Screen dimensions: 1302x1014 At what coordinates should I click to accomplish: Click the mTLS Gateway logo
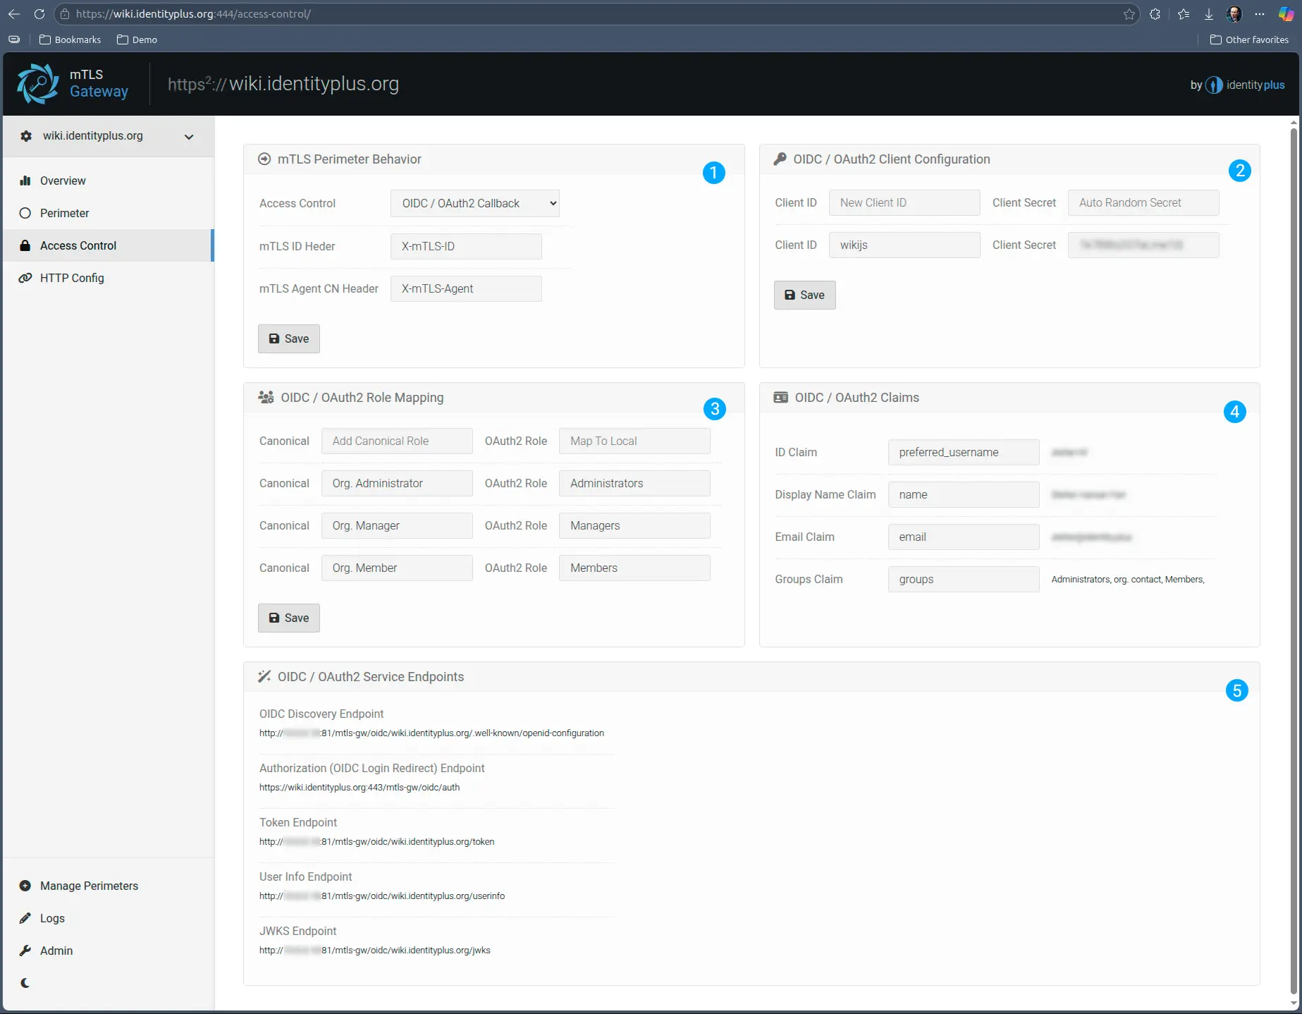(39, 83)
